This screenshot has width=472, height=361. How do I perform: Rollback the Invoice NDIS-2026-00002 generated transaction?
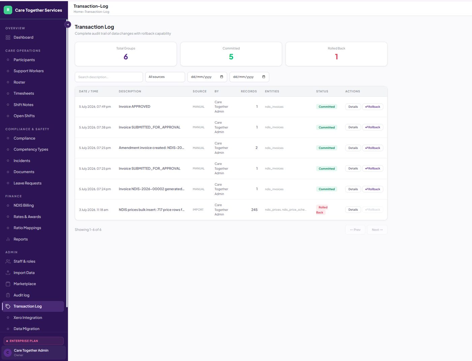pos(373,189)
